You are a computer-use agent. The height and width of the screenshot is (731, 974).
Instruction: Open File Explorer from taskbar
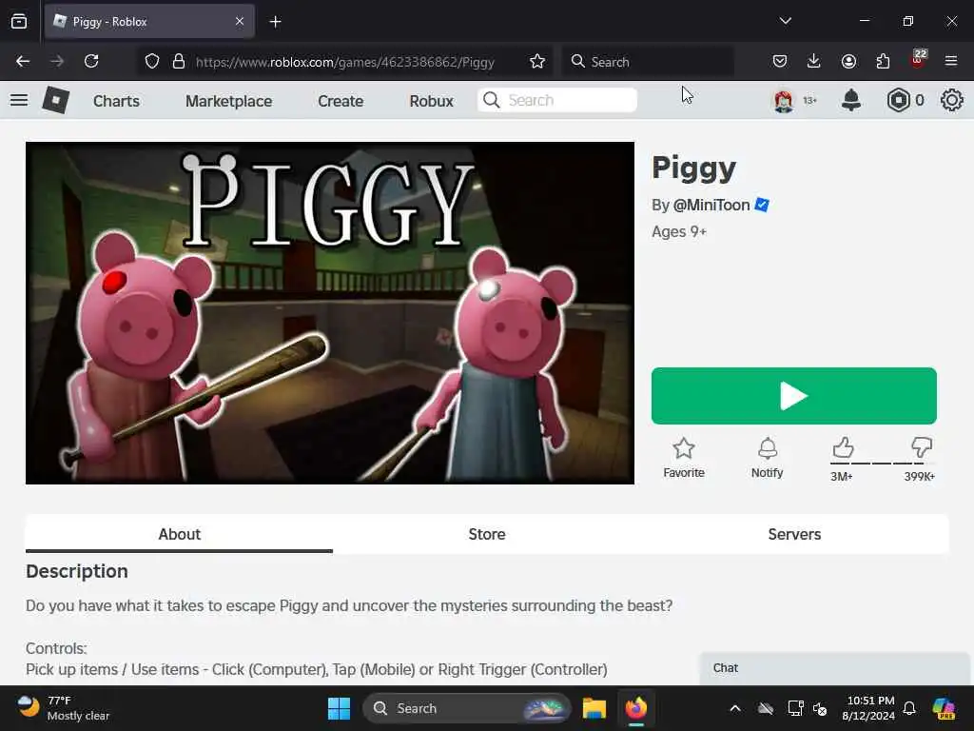pyautogui.click(x=594, y=708)
